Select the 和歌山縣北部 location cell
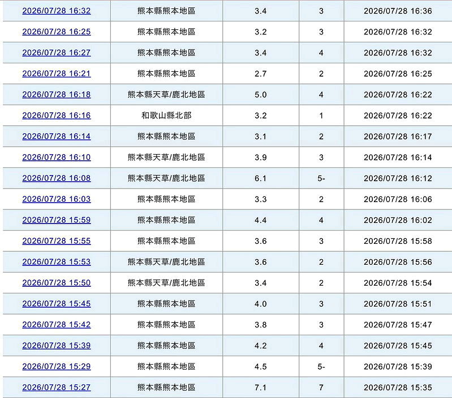The width and height of the screenshot is (452, 398). point(166,115)
